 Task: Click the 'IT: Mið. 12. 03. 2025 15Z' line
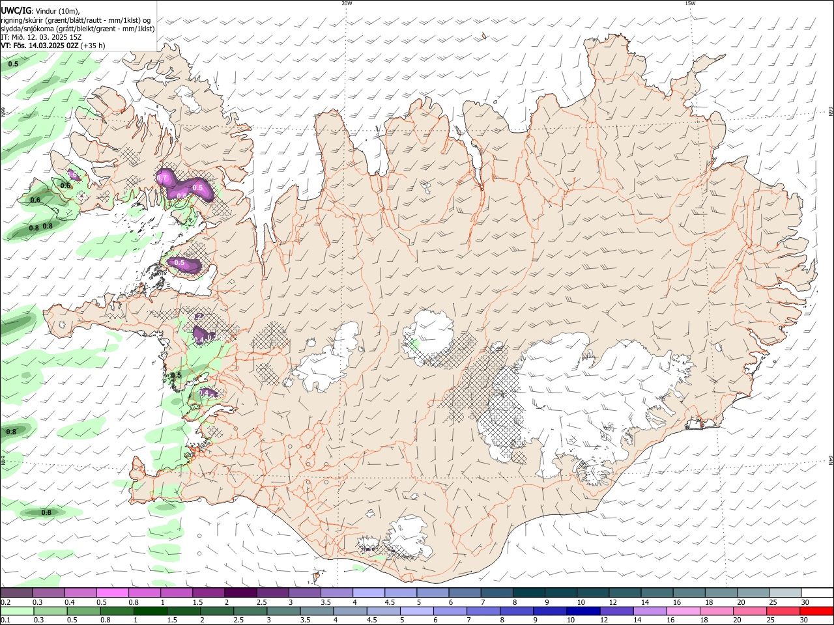pyautogui.click(x=41, y=37)
